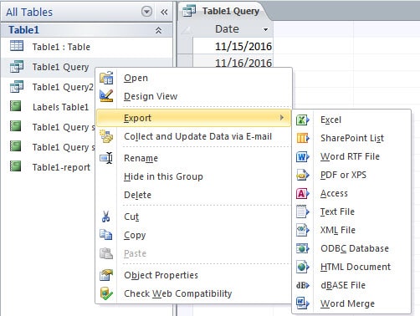The height and width of the screenshot is (316, 420).
Task: Click the Access export icon
Action: [303, 193]
